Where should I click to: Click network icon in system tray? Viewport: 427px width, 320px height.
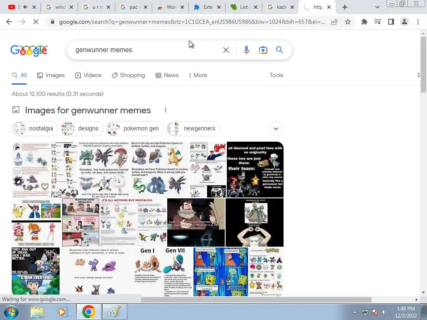364,312
